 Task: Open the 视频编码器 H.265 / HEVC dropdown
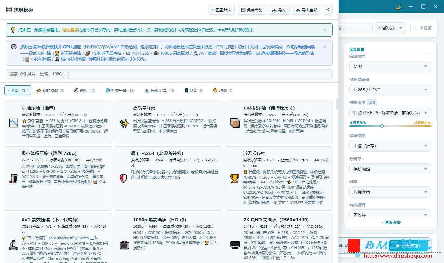[x=390, y=90]
